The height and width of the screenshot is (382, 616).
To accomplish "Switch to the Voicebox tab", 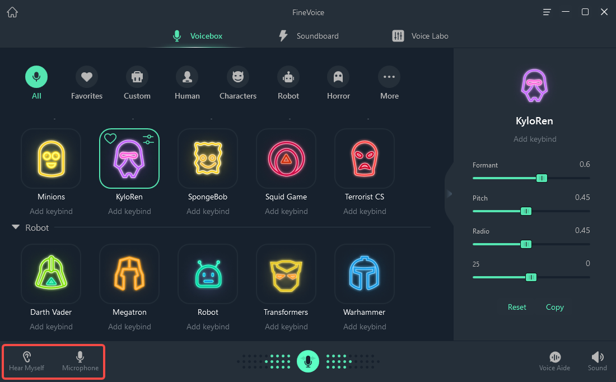I will [x=198, y=36].
